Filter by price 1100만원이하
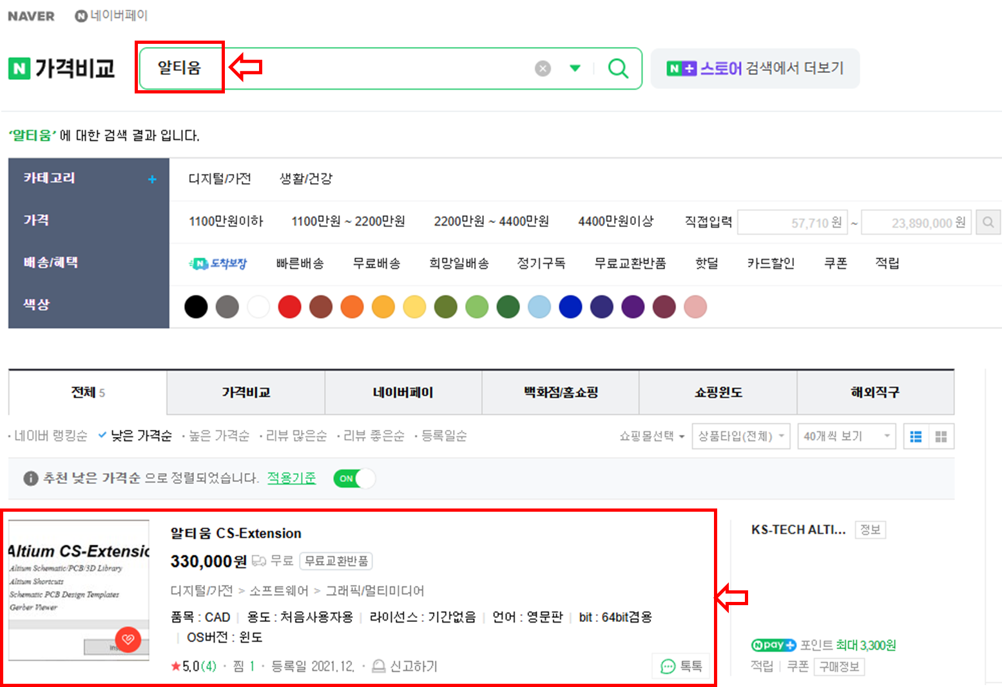The height and width of the screenshot is (687, 1002). pos(226,221)
